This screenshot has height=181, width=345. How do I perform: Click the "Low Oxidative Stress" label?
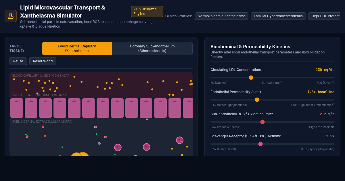pyautogui.click(x=225, y=127)
